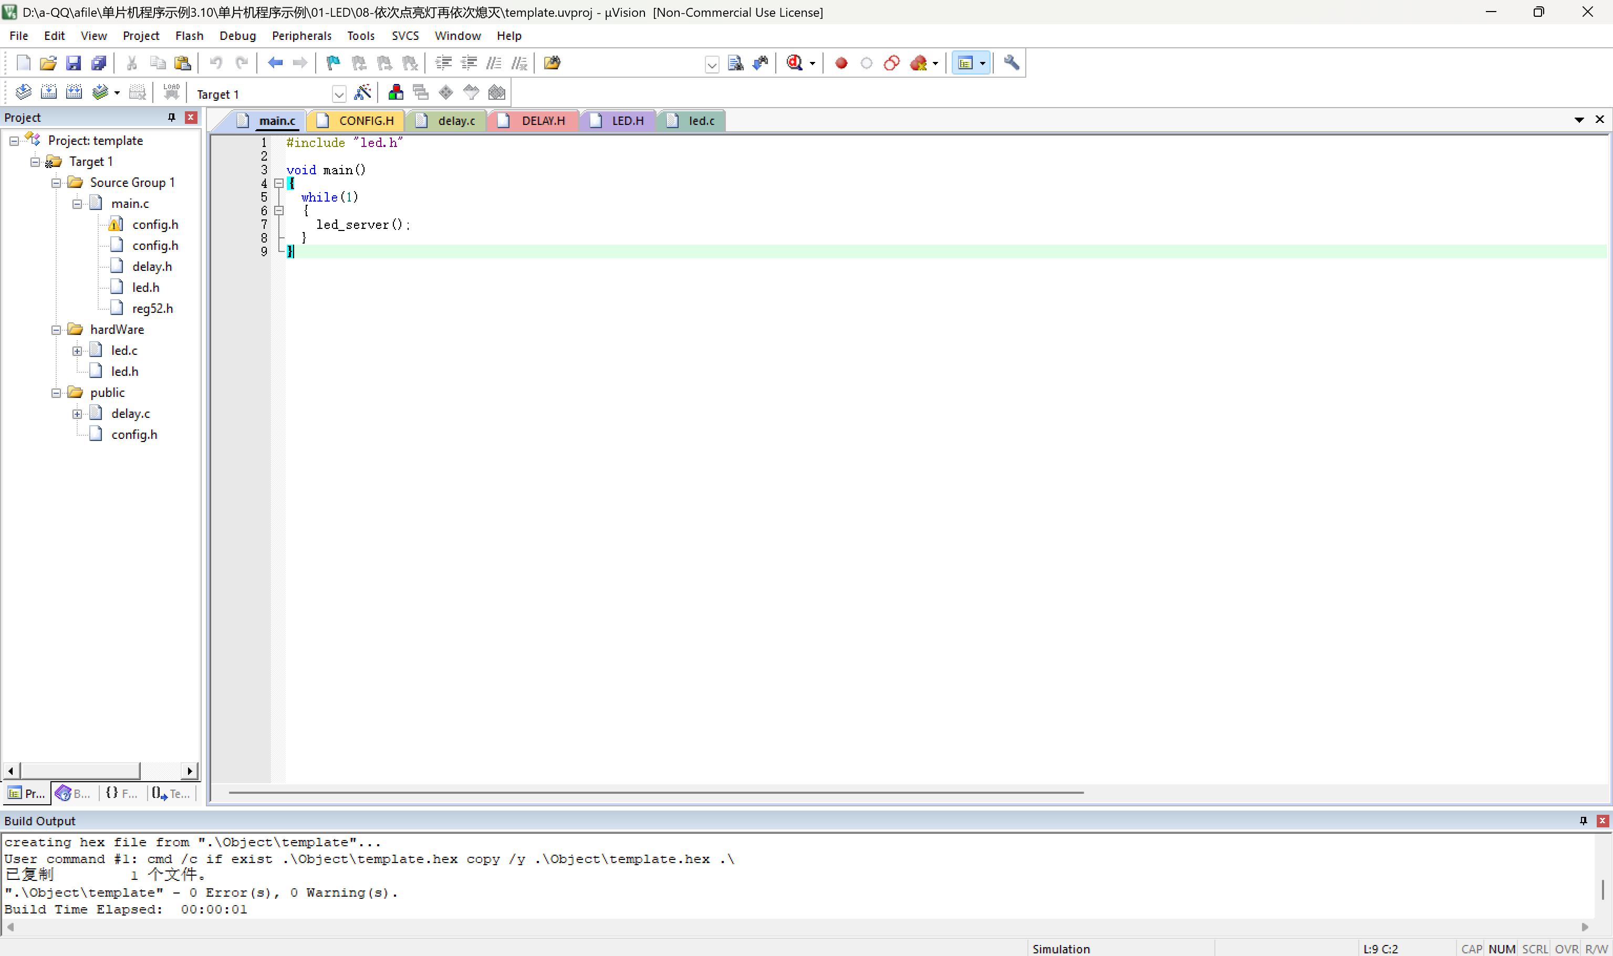
Task: Pin the Build Output panel
Action: click(x=1584, y=820)
